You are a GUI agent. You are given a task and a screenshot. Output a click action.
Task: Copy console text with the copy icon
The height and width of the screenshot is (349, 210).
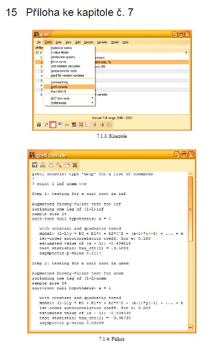[51, 165]
